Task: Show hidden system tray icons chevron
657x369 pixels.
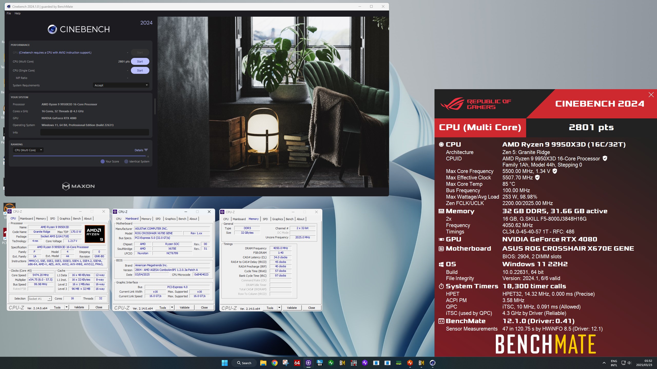Action: [604, 363]
